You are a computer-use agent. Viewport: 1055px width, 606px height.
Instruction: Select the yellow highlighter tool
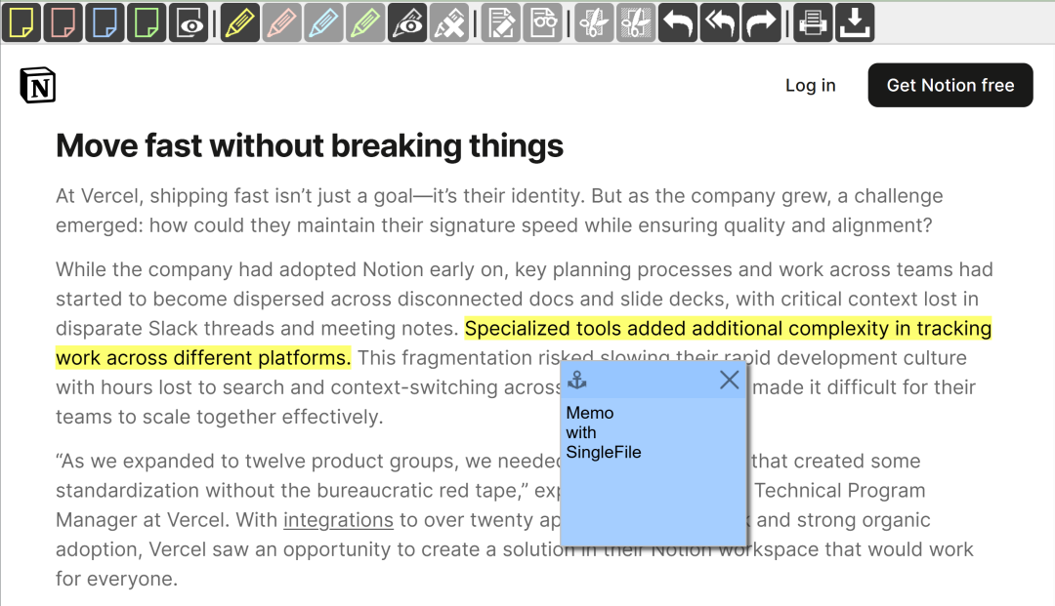240,22
